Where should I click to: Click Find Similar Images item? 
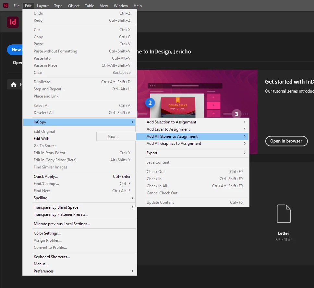pos(79,167)
